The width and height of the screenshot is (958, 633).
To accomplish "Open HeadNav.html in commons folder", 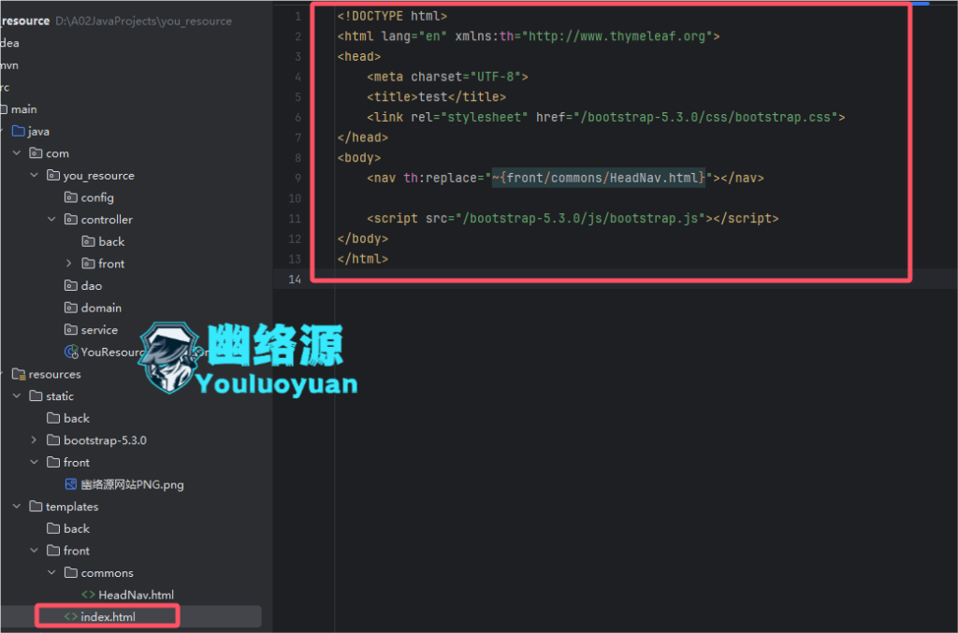I will click(136, 595).
